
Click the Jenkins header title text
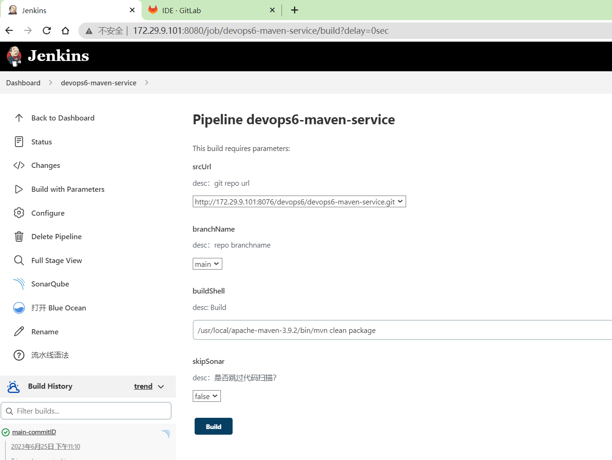coord(58,56)
